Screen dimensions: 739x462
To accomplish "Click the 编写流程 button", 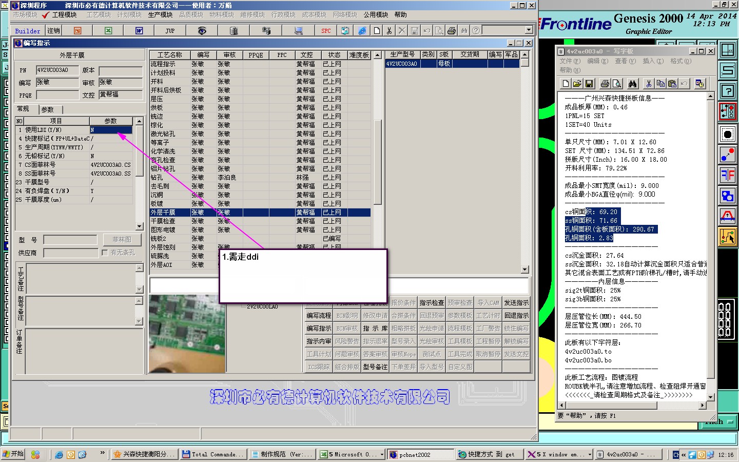I will coord(319,316).
